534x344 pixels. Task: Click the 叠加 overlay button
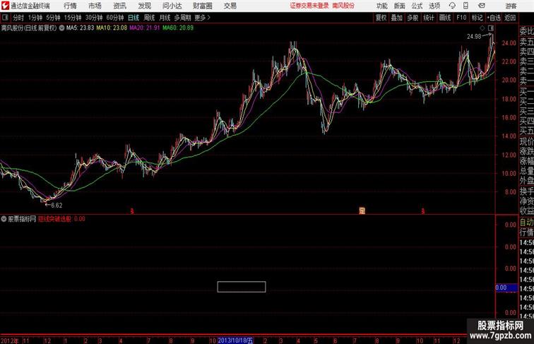(397, 18)
